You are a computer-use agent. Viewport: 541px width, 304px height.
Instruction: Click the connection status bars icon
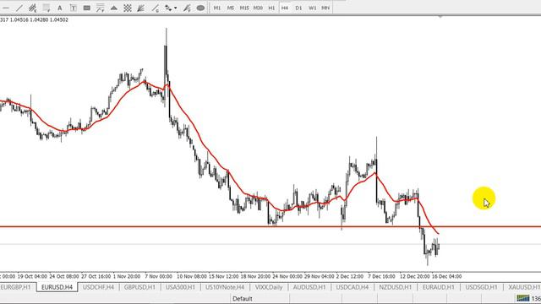coord(523,298)
